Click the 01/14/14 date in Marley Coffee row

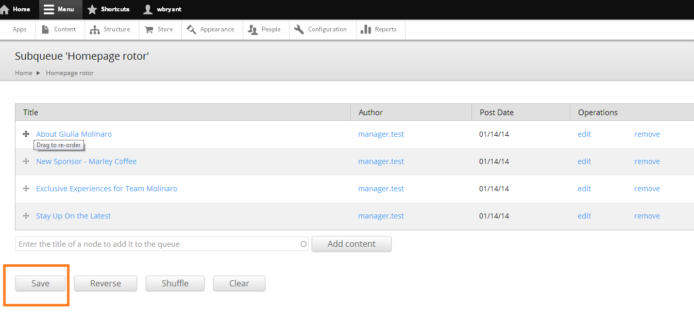pos(494,161)
